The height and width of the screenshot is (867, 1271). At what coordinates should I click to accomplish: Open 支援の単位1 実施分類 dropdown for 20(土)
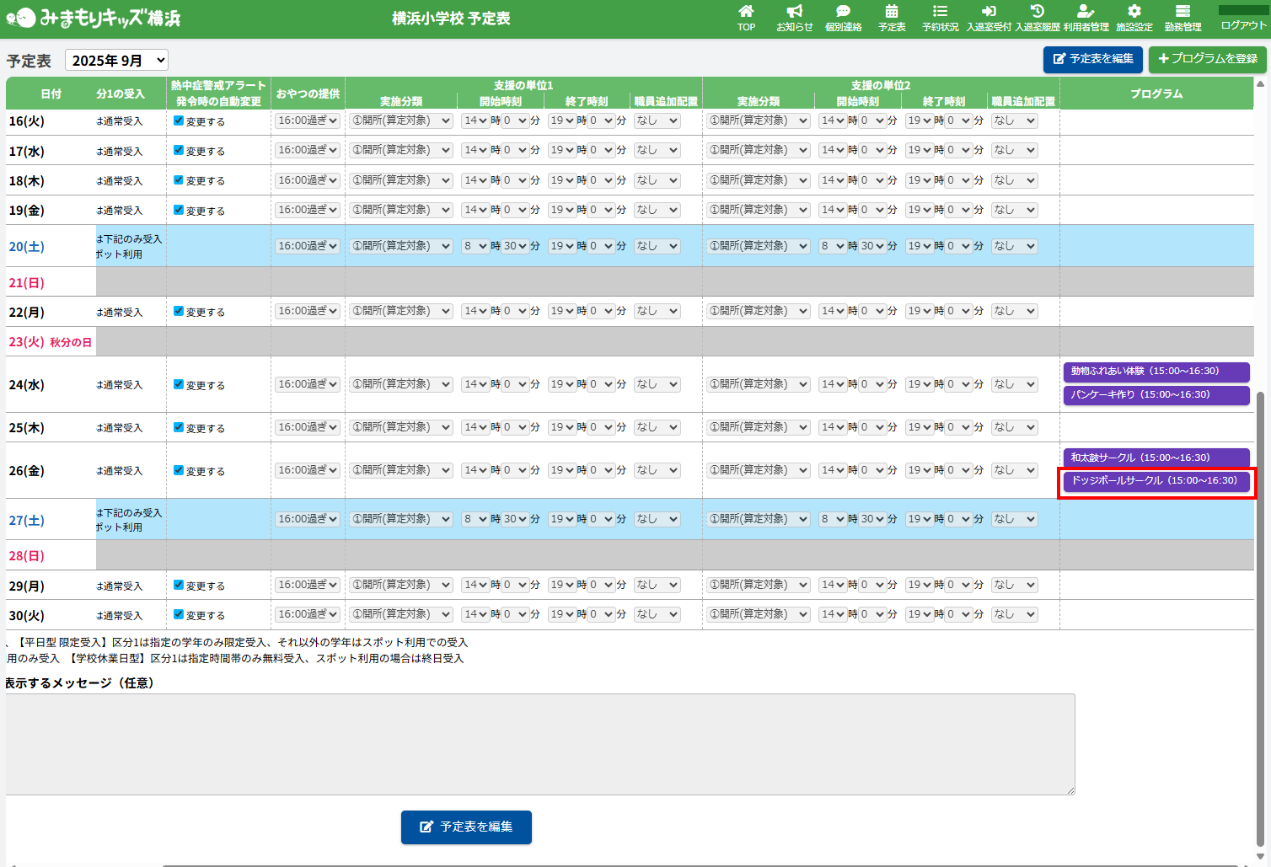click(401, 246)
